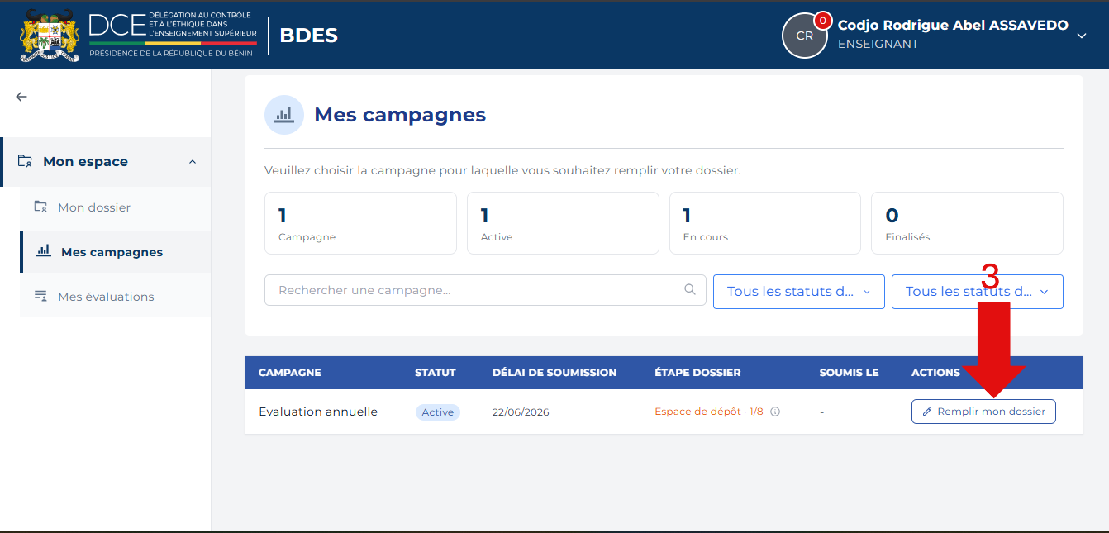Image resolution: width=1109 pixels, height=533 pixels.
Task: Click the ENSEIGNANT role label
Action: (x=878, y=45)
